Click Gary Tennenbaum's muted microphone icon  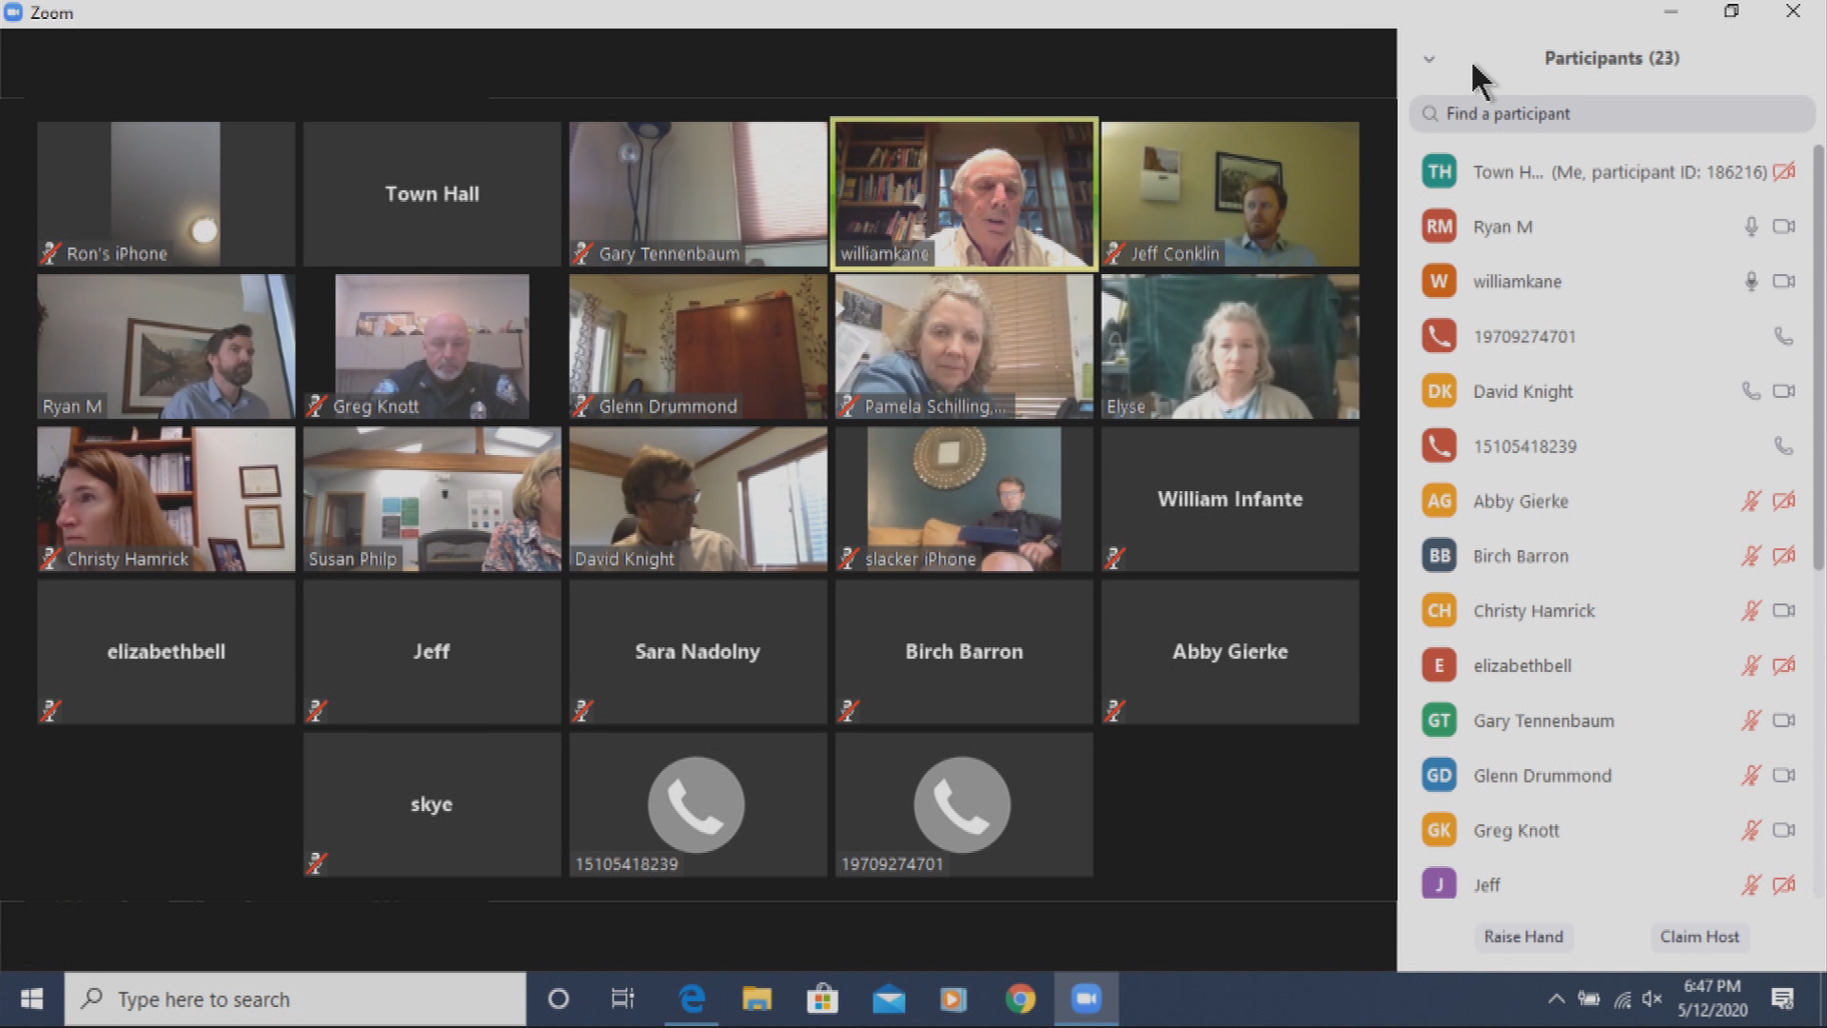(1751, 721)
